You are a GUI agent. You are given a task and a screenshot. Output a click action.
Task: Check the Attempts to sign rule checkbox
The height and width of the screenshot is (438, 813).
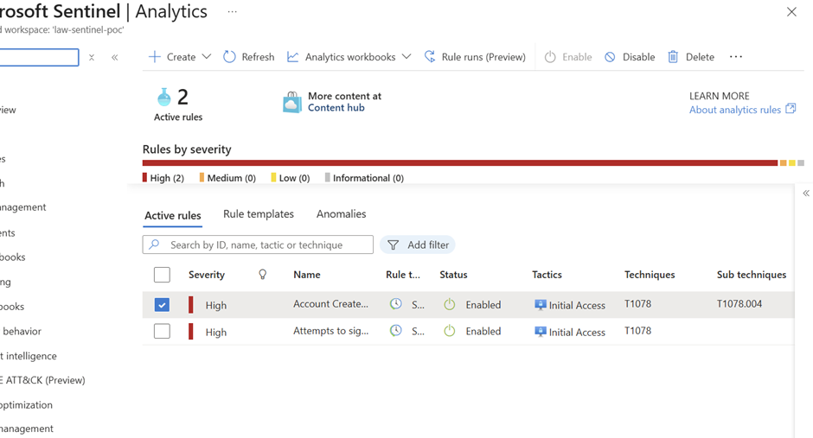[162, 331]
